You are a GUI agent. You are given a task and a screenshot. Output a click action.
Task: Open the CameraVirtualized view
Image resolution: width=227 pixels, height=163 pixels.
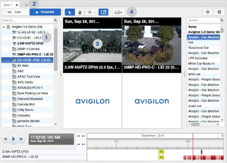click(x=28, y=99)
